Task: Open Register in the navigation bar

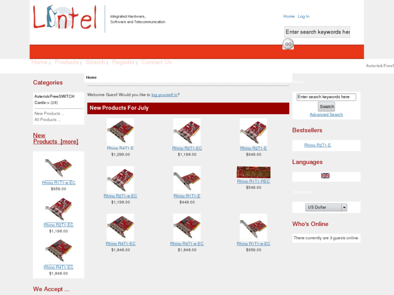Action: click(x=124, y=62)
